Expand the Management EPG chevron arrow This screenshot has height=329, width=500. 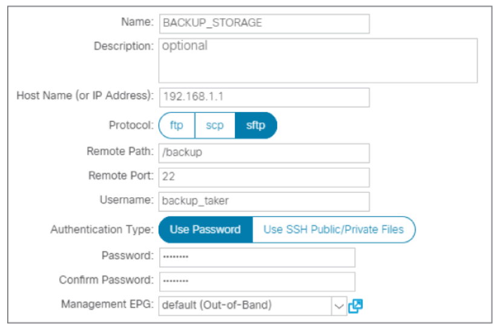[x=339, y=307]
